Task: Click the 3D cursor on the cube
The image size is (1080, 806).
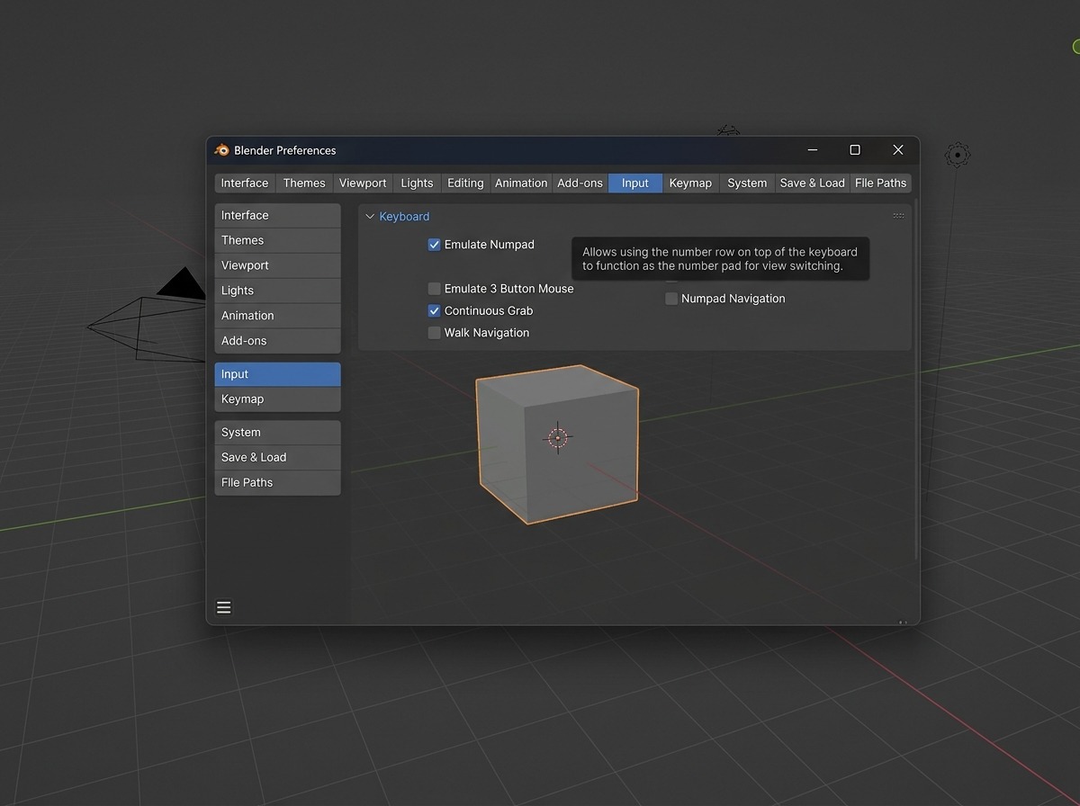Action: coord(558,437)
